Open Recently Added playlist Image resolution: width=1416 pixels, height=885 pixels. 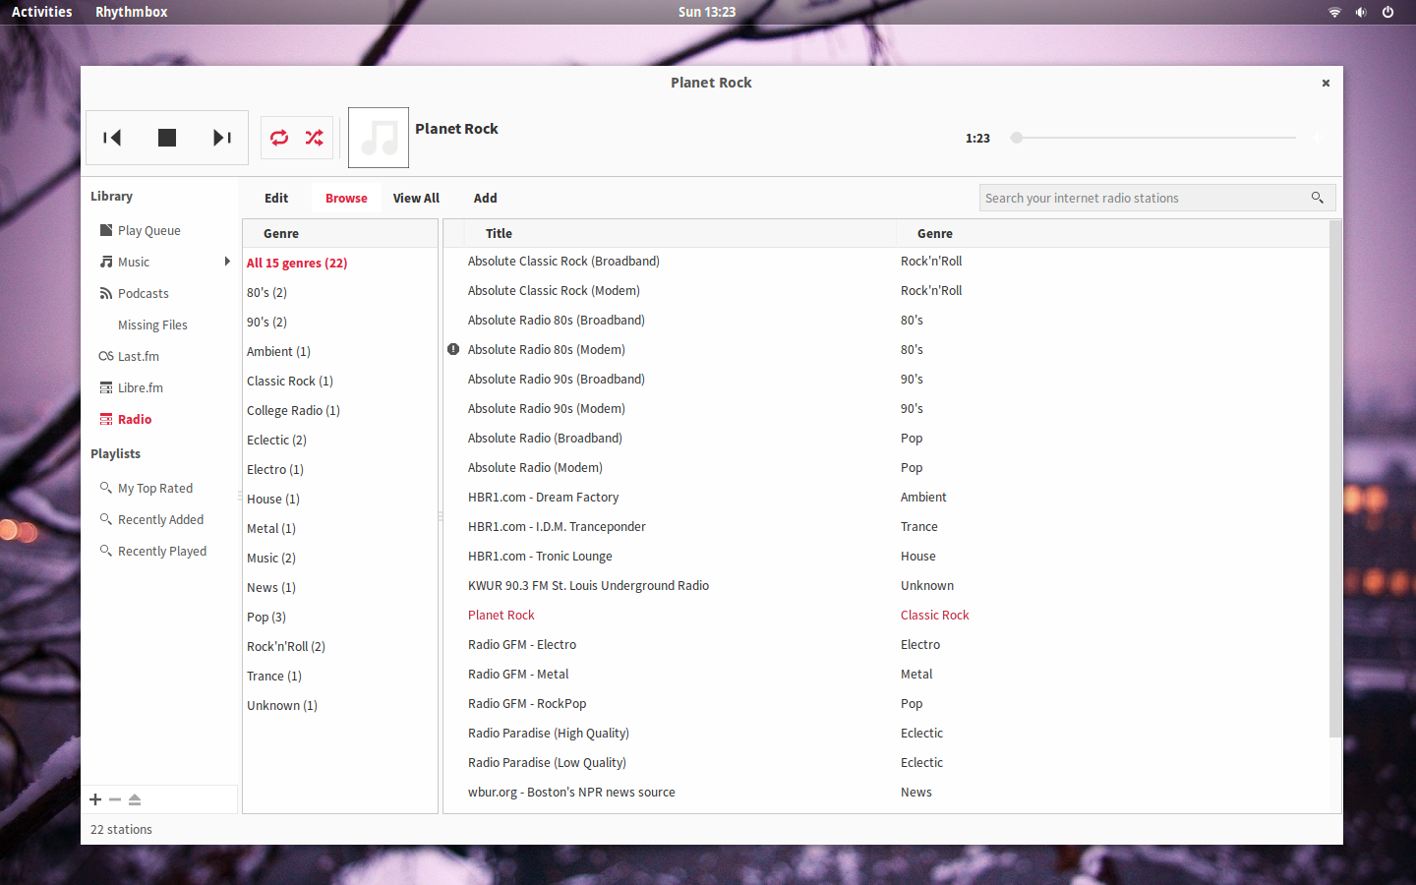click(x=160, y=519)
